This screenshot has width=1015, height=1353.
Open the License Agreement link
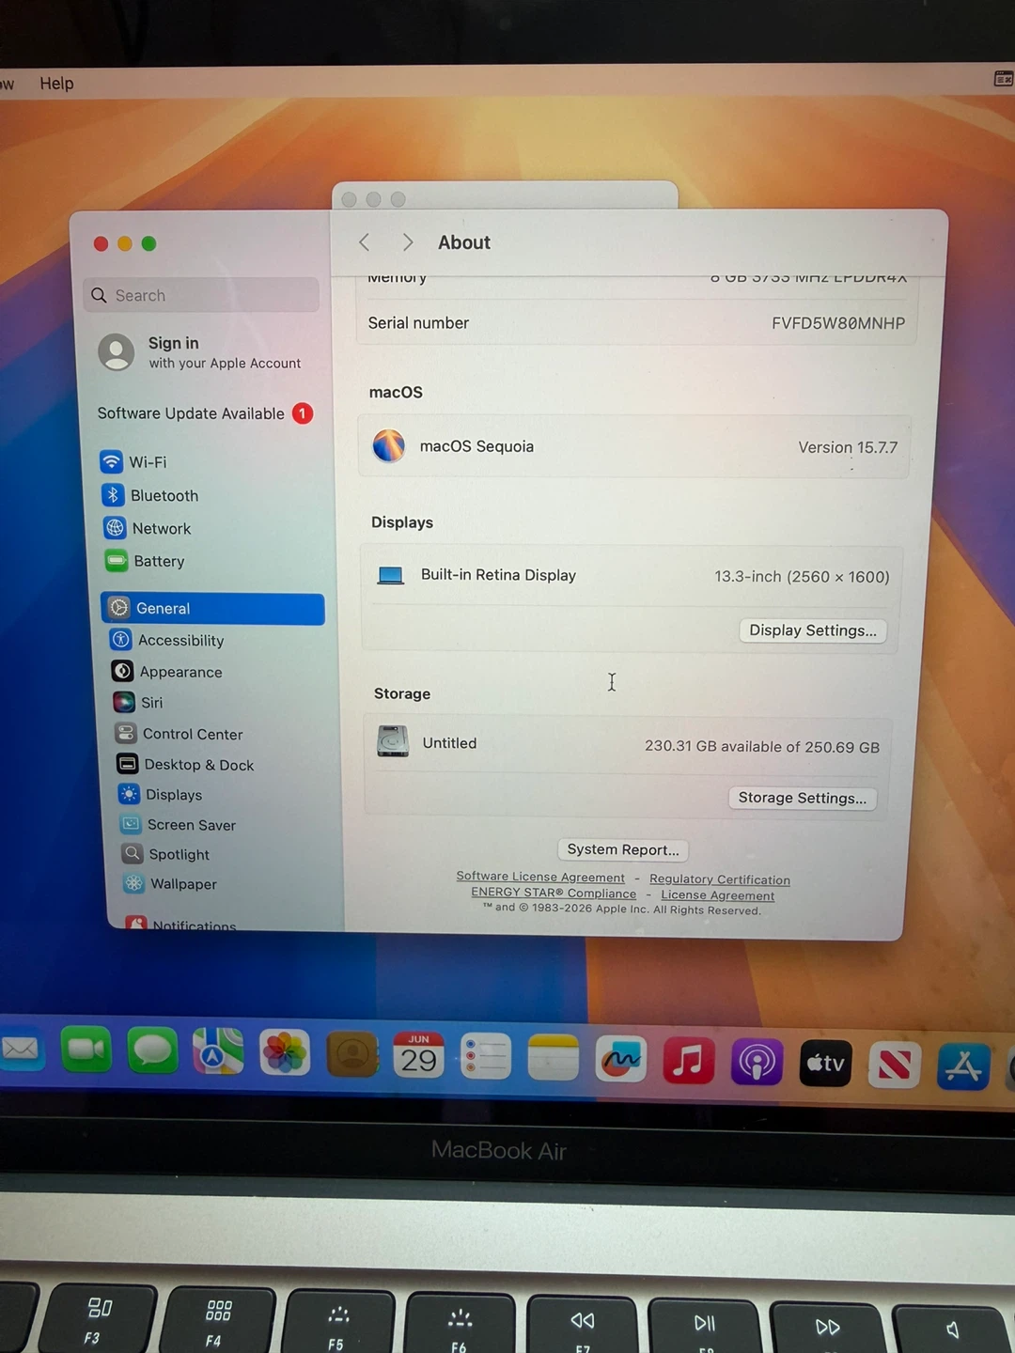(x=718, y=895)
